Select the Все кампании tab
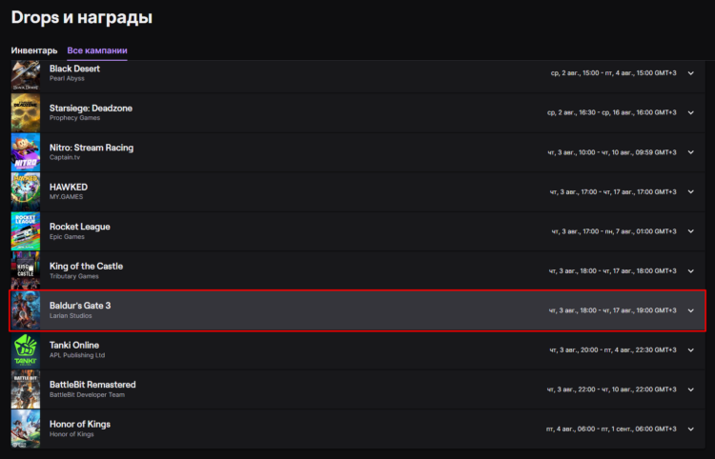This screenshot has width=715, height=459. pos(97,50)
